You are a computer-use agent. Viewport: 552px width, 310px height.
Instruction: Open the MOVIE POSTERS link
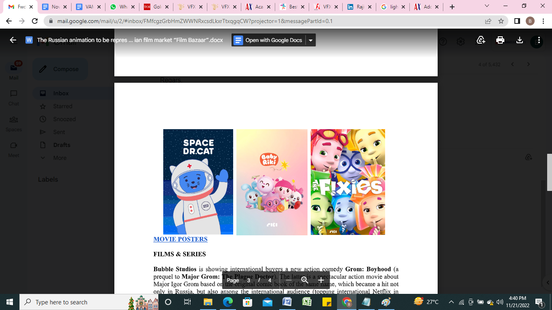(180, 239)
